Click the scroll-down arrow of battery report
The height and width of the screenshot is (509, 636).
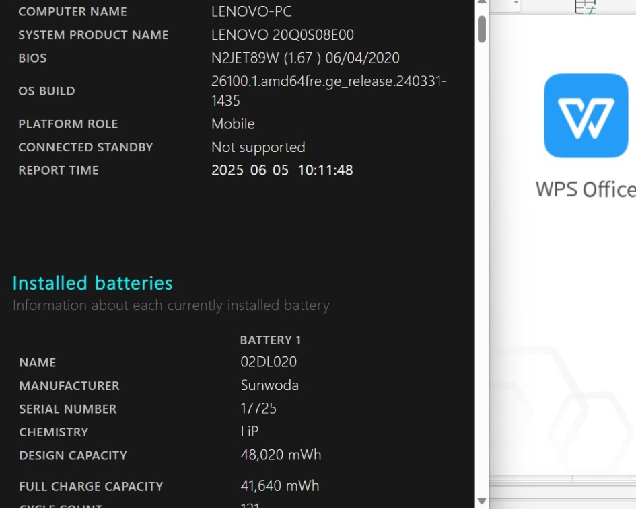(481, 501)
